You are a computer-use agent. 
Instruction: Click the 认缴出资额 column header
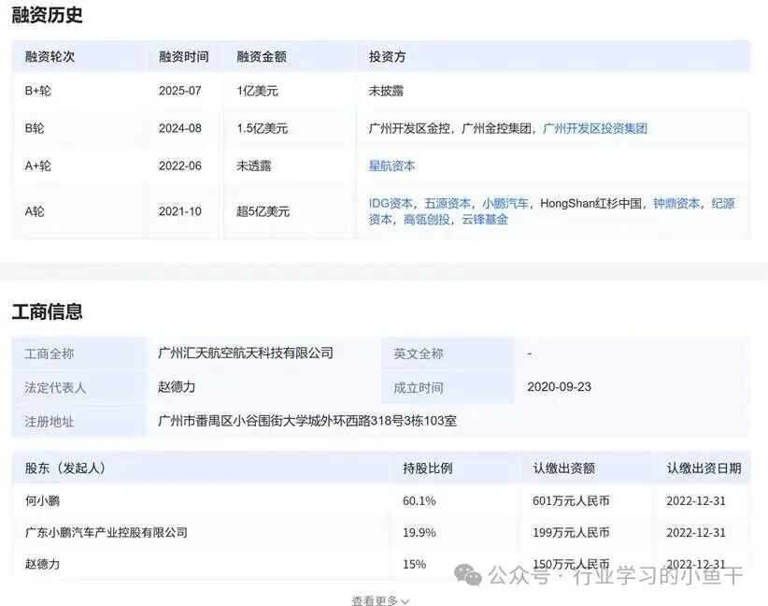[563, 468]
